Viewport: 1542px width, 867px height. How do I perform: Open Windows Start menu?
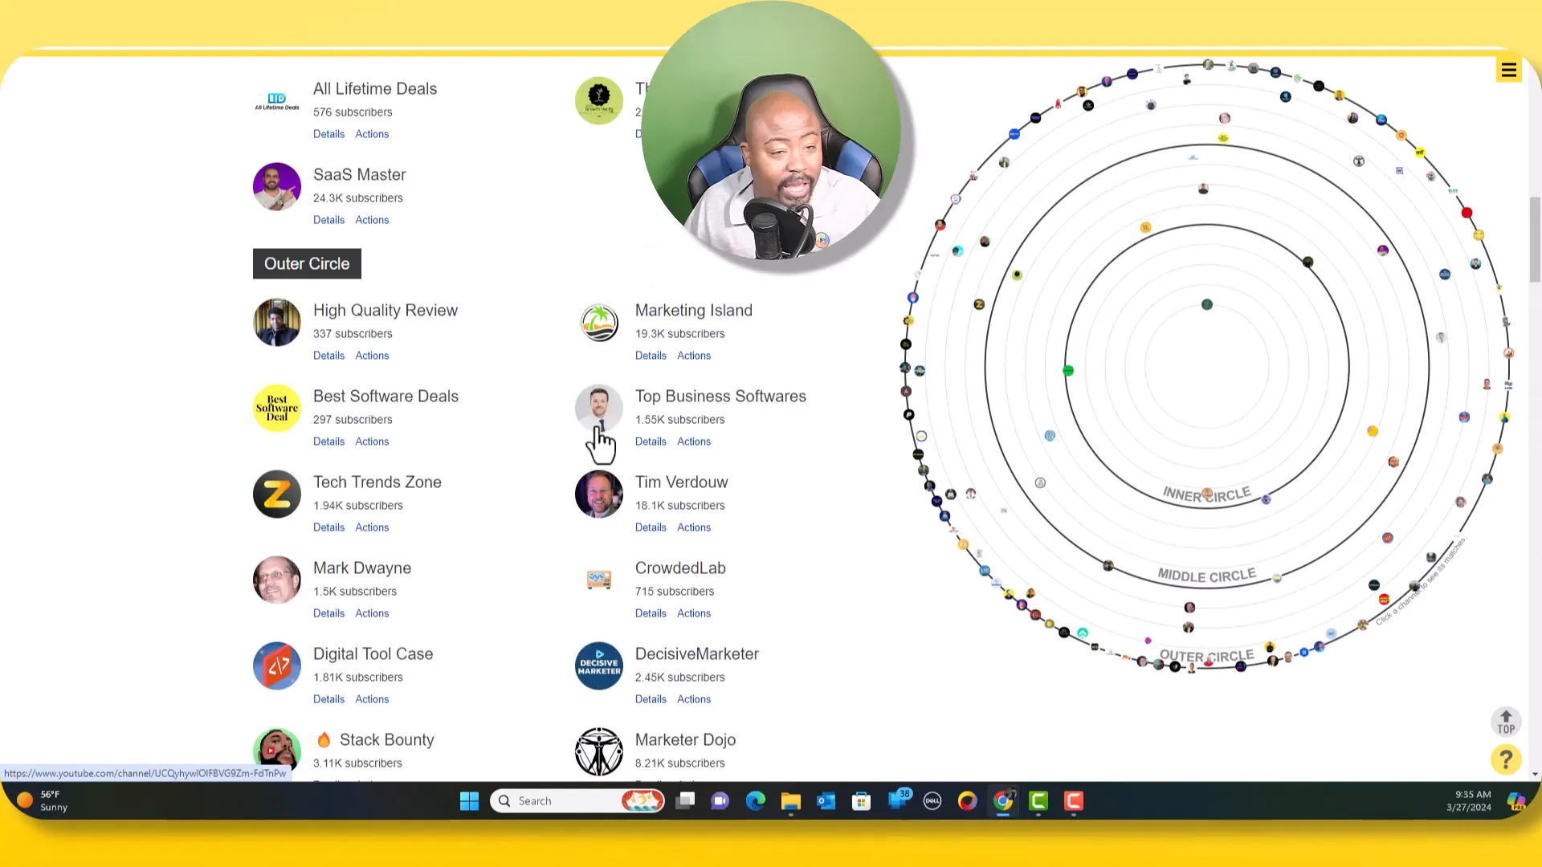469,801
